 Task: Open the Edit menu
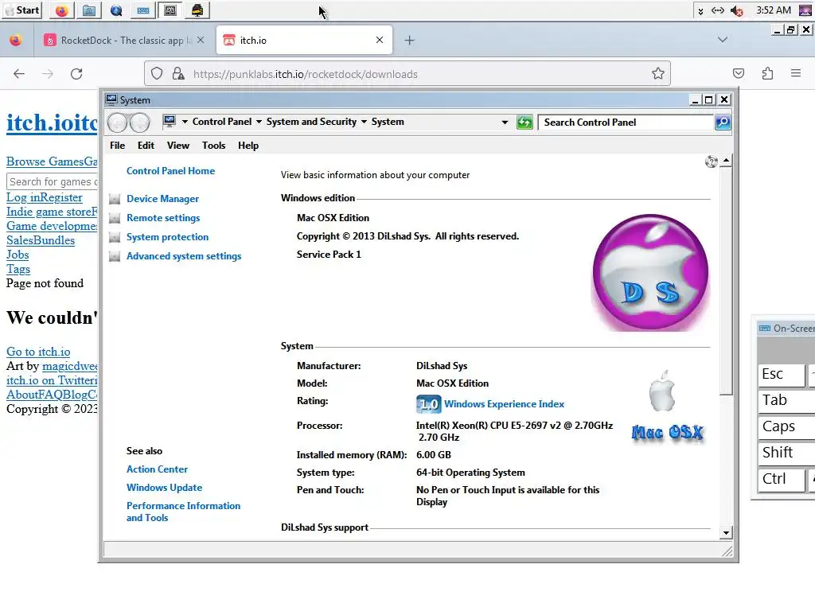tap(146, 146)
